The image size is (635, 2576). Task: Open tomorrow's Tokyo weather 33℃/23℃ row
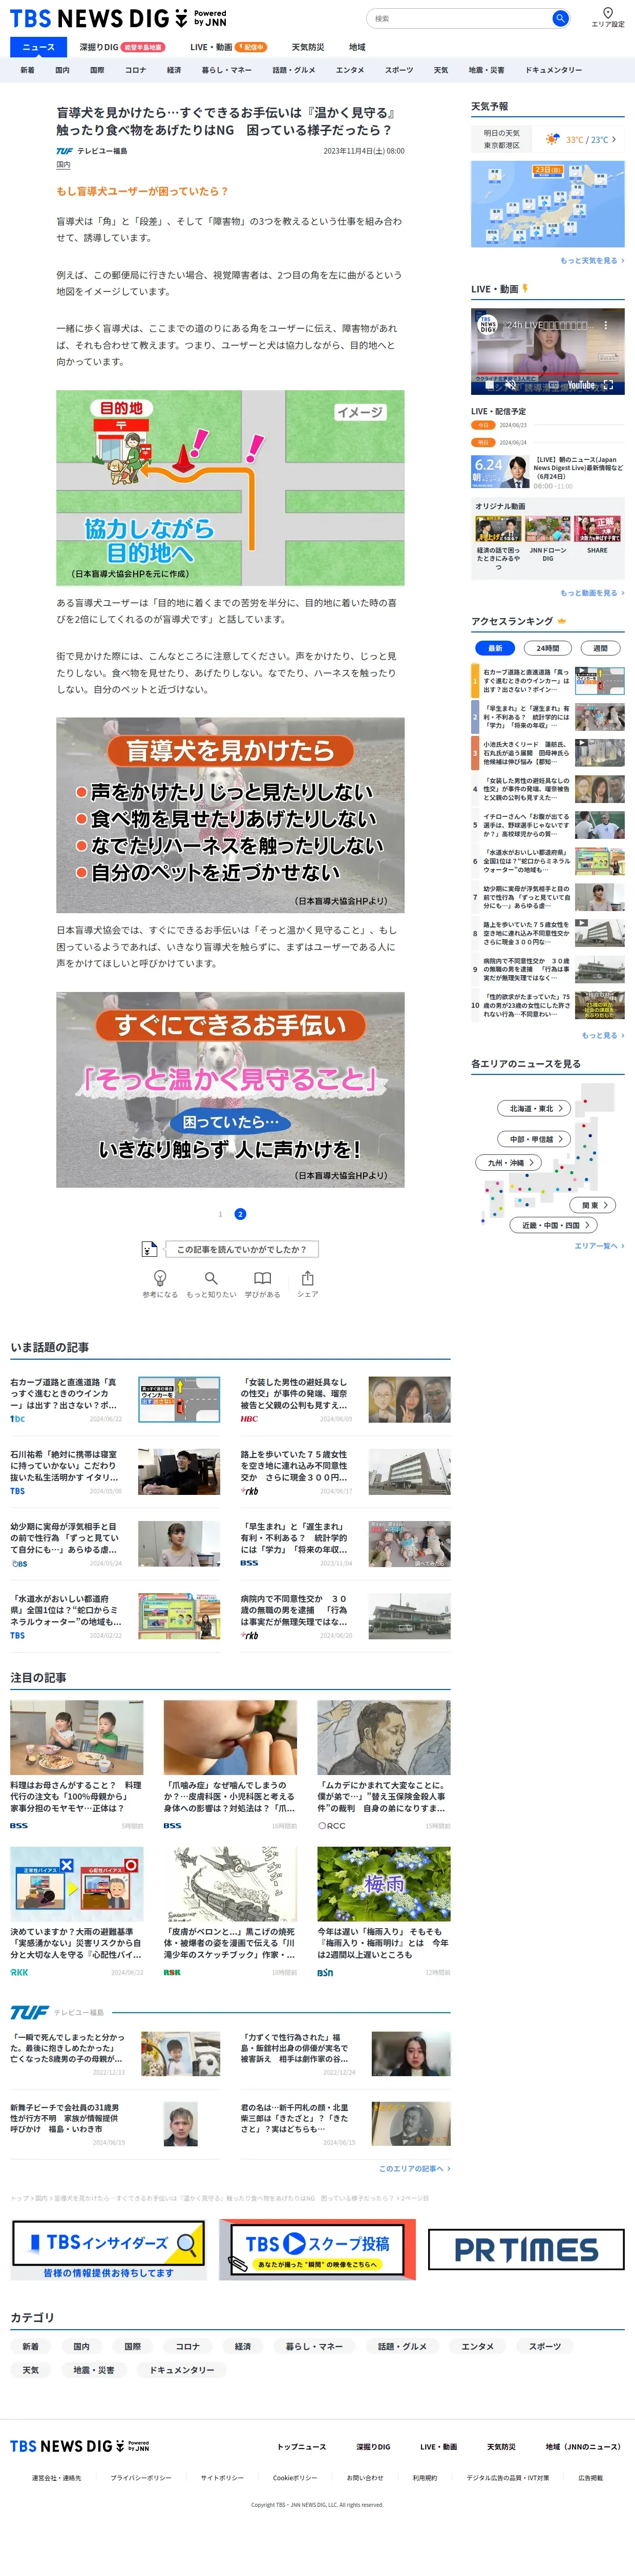pos(548,139)
